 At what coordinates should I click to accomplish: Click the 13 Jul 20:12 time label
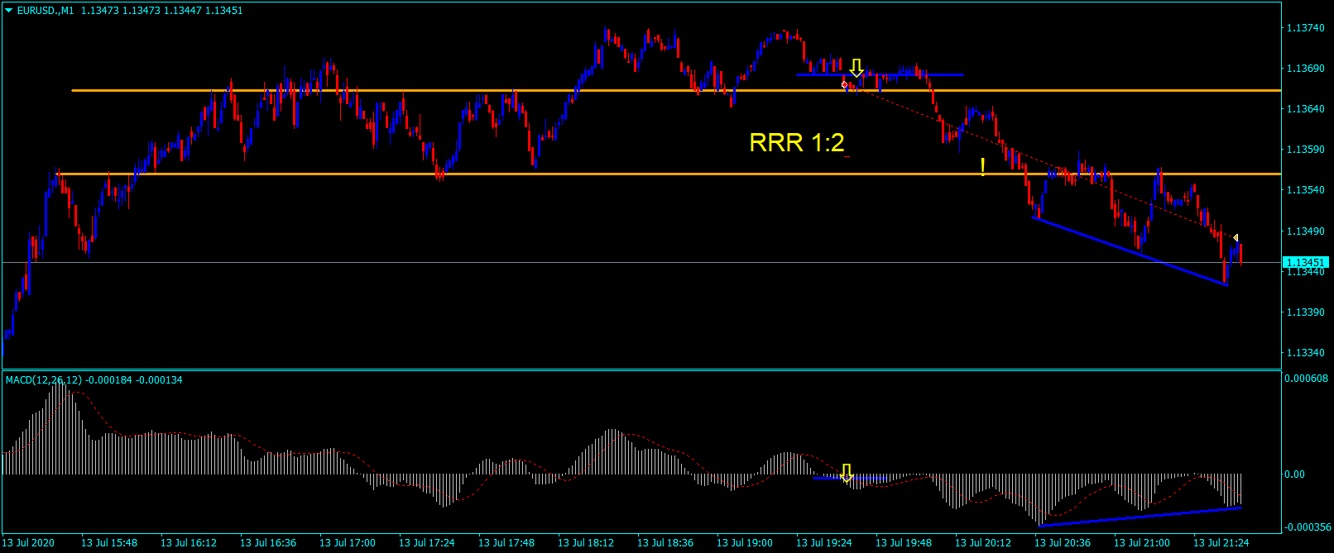(983, 543)
